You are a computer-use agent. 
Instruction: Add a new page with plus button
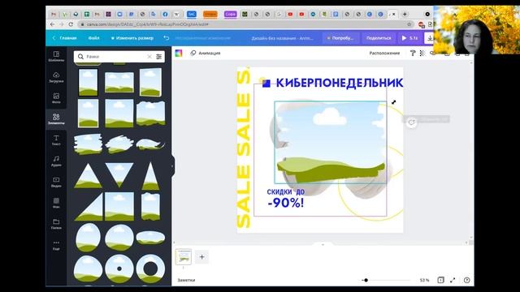[x=201, y=257]
